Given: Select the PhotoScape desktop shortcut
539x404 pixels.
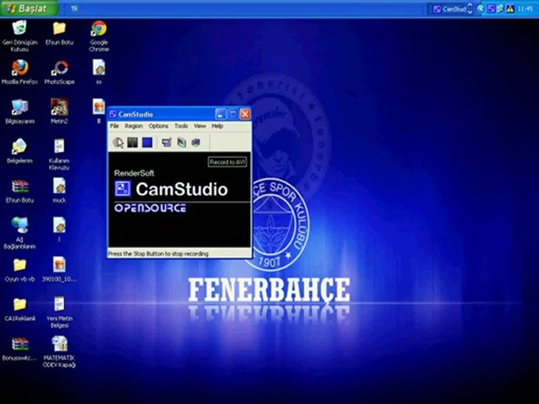Looking at the screenshot, I should click(60, 72).
